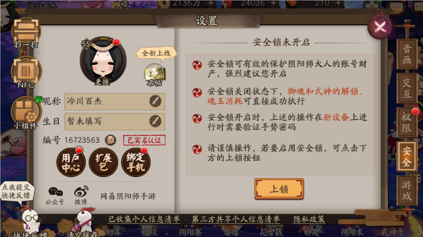Change avatar via 更换 portrait

[x=103, y=61]
